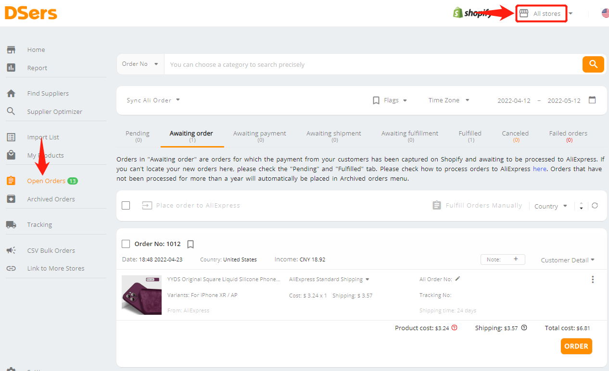
Task: Click the My Products bag icon
Action: click(x=11, y=155)
